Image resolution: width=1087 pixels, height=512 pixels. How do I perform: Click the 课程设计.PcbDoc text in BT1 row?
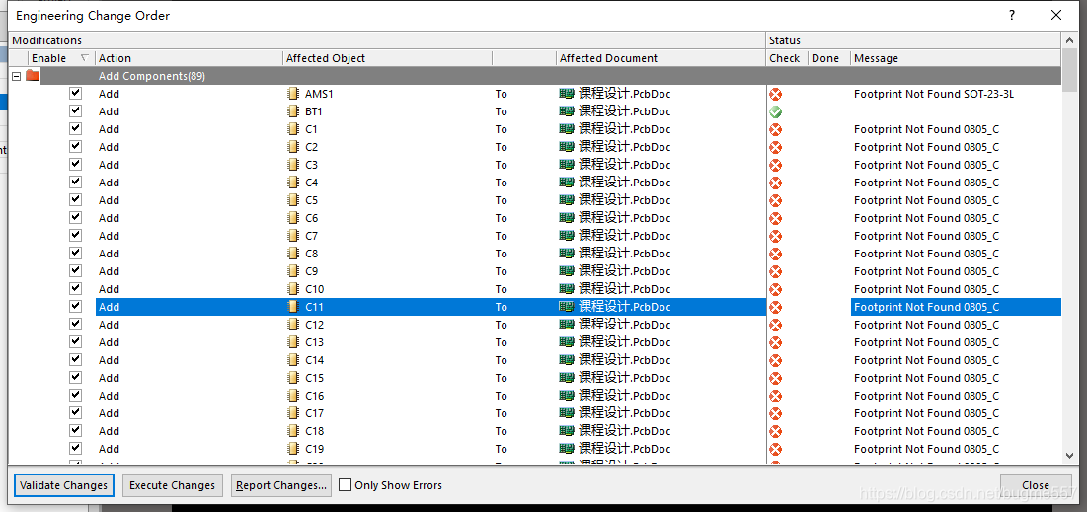pos(625,111)
